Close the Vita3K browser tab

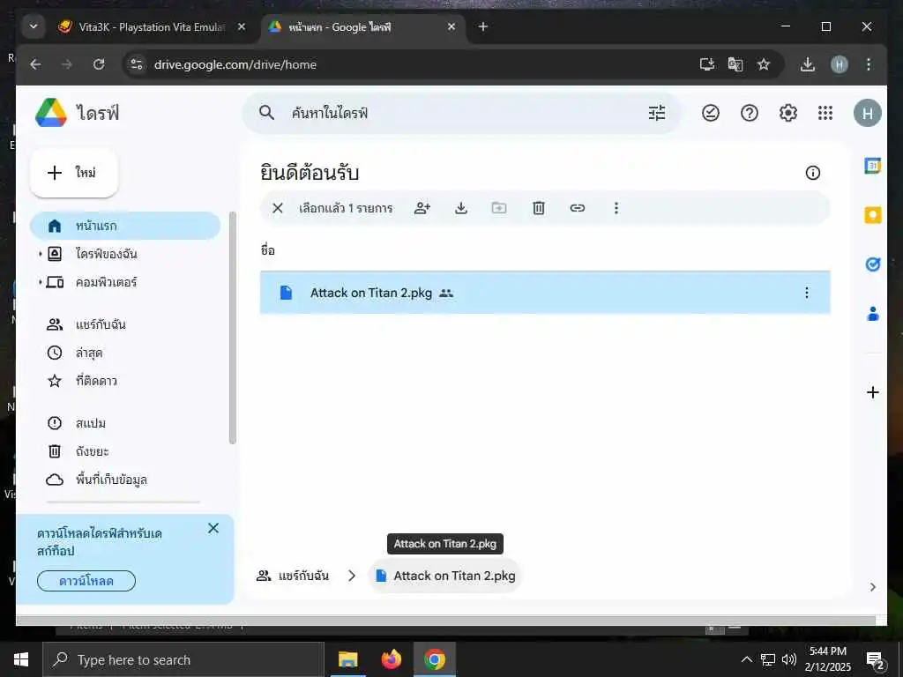(x=242, y=26)
